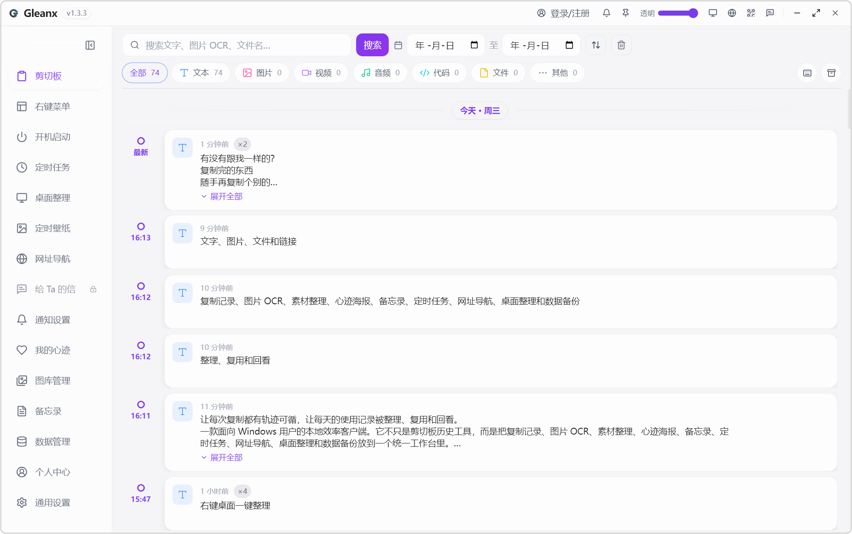Open the end date picker field
Image resolution: width=852 pixels, height=534 pixels.
coord(541,45)
